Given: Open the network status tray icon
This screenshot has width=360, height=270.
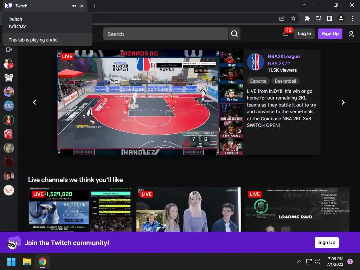Looking at the screenshot, I should coord(309,262).
